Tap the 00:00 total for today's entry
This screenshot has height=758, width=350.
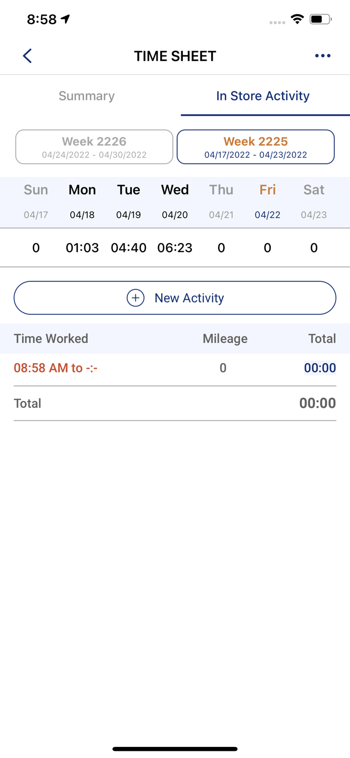pyautogui.click(x=319, y=368)
